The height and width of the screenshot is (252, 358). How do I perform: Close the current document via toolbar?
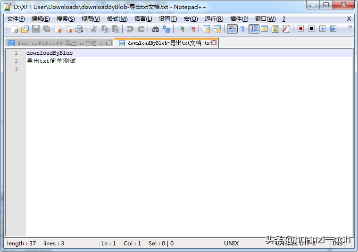pos(58,29)
